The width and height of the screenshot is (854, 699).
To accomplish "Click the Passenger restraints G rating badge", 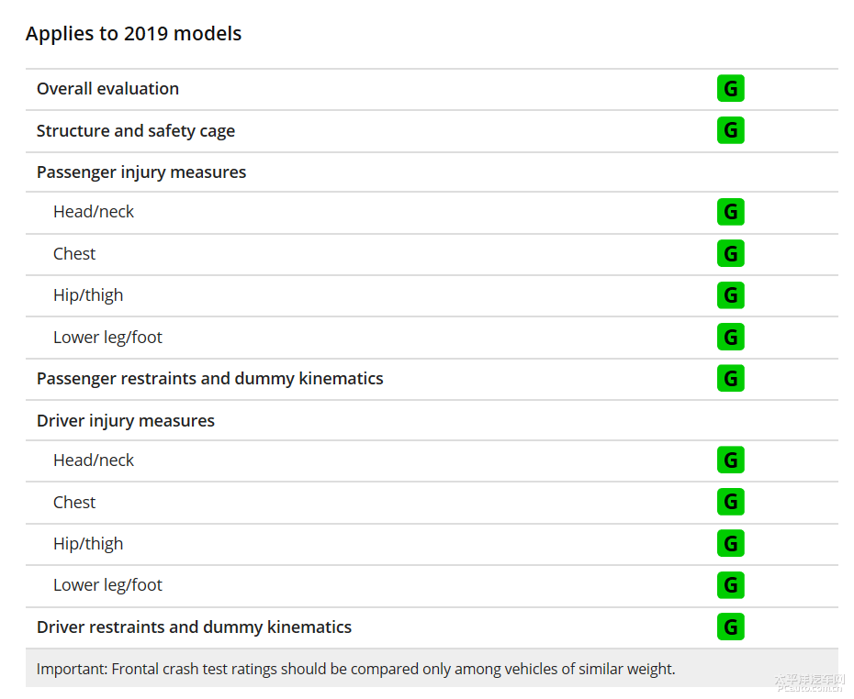I will click(730, 378).
